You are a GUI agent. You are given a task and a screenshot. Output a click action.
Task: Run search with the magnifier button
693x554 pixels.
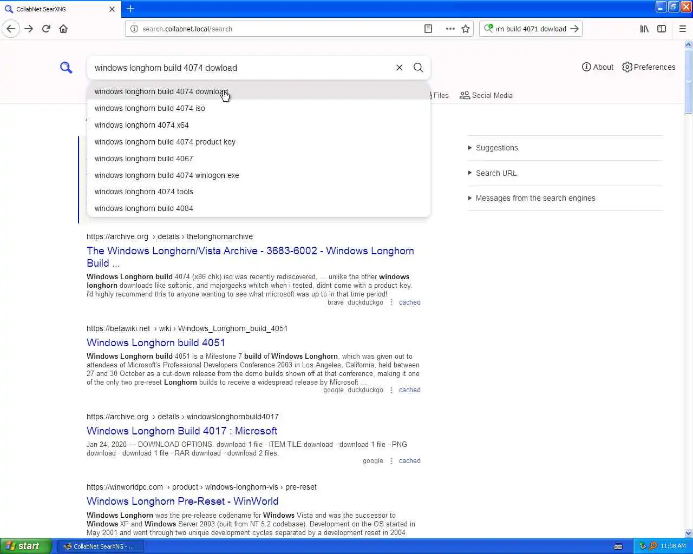pyautogui.click(x=418, y=68)
